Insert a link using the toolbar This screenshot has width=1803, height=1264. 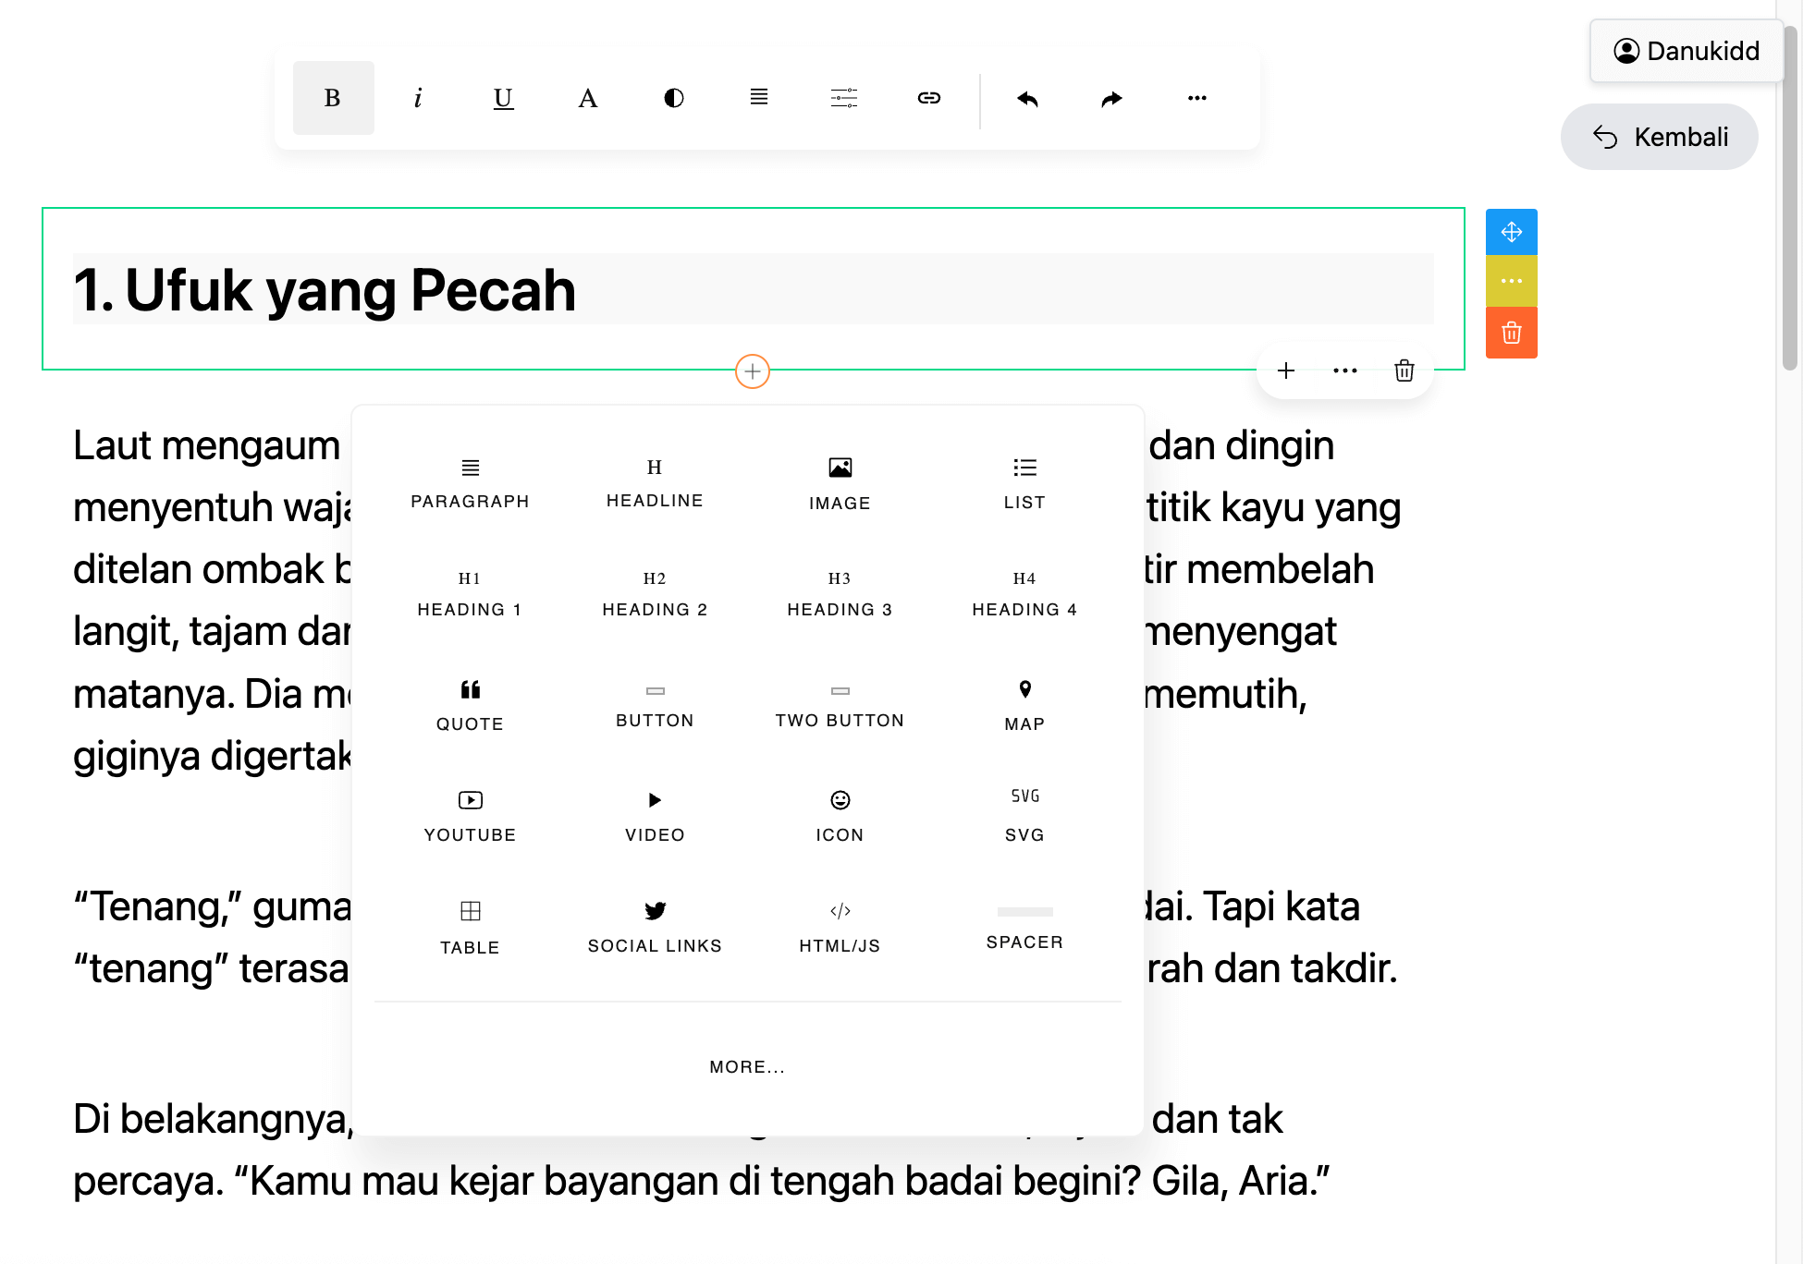tap(928, 98)
